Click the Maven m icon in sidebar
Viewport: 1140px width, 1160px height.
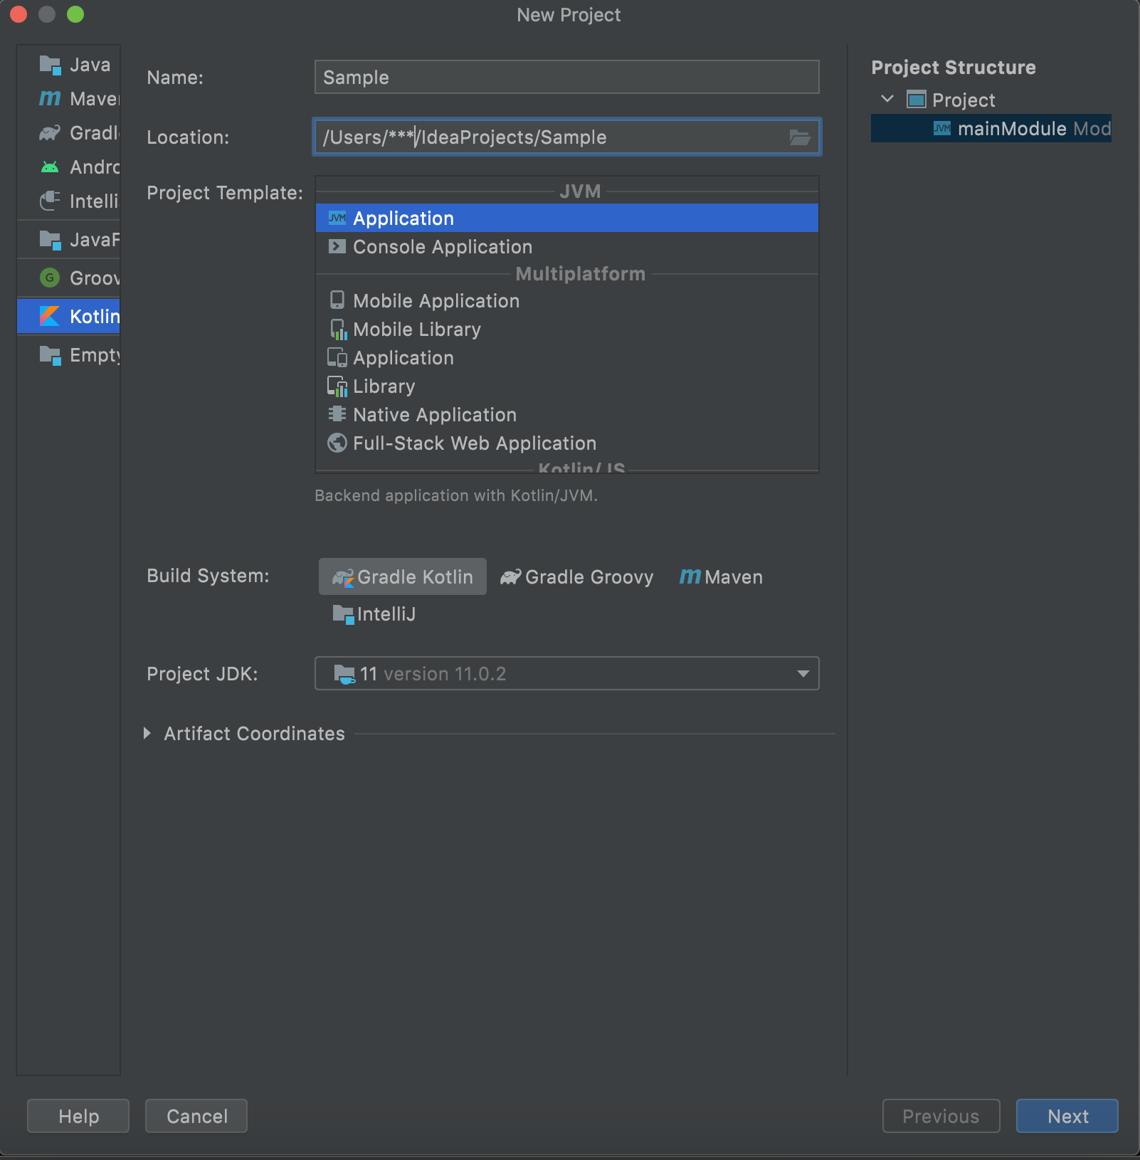coord(50,98)
